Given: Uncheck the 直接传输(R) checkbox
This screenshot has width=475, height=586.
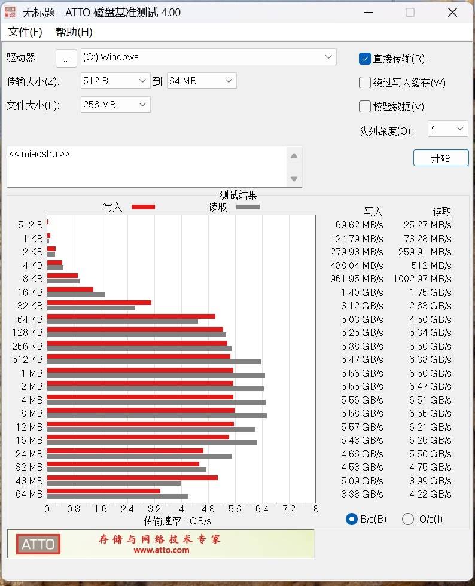Looking at the screenshot, I should click(x=365, y=59).
